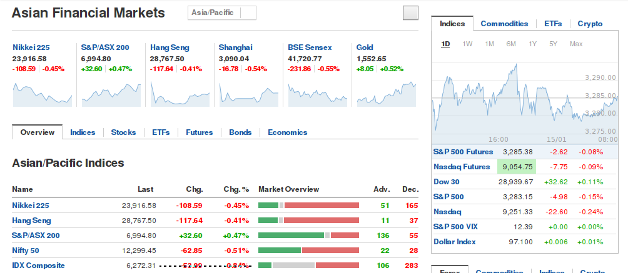Select the 6M chart timeframe

click(x=510, y=44)
